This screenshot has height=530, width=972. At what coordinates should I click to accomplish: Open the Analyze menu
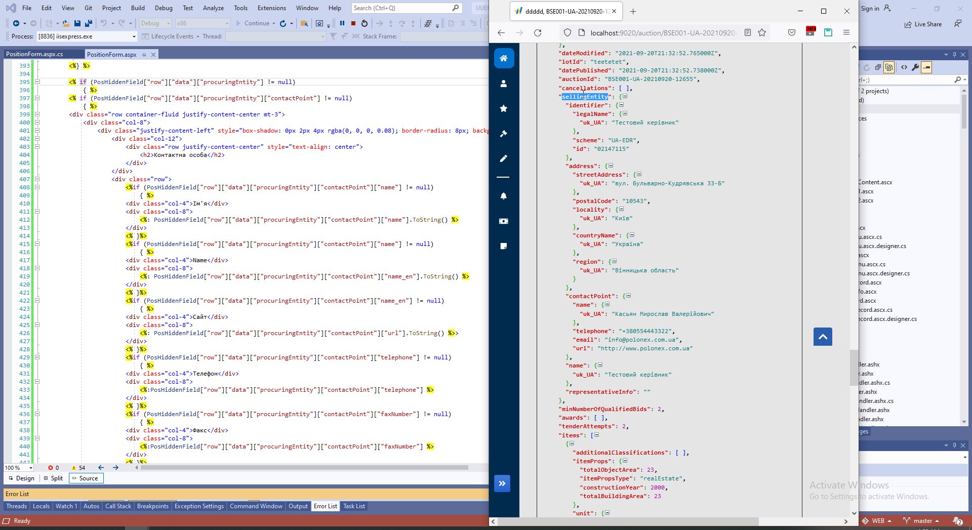[213, 8]
